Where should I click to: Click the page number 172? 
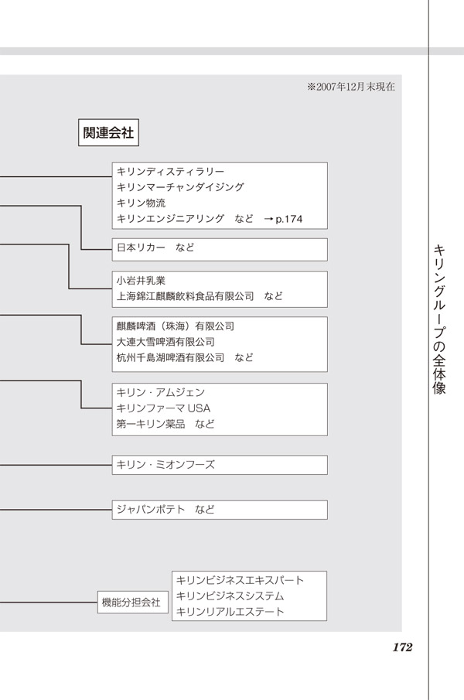pyautogui.click(x=402, y=647)
